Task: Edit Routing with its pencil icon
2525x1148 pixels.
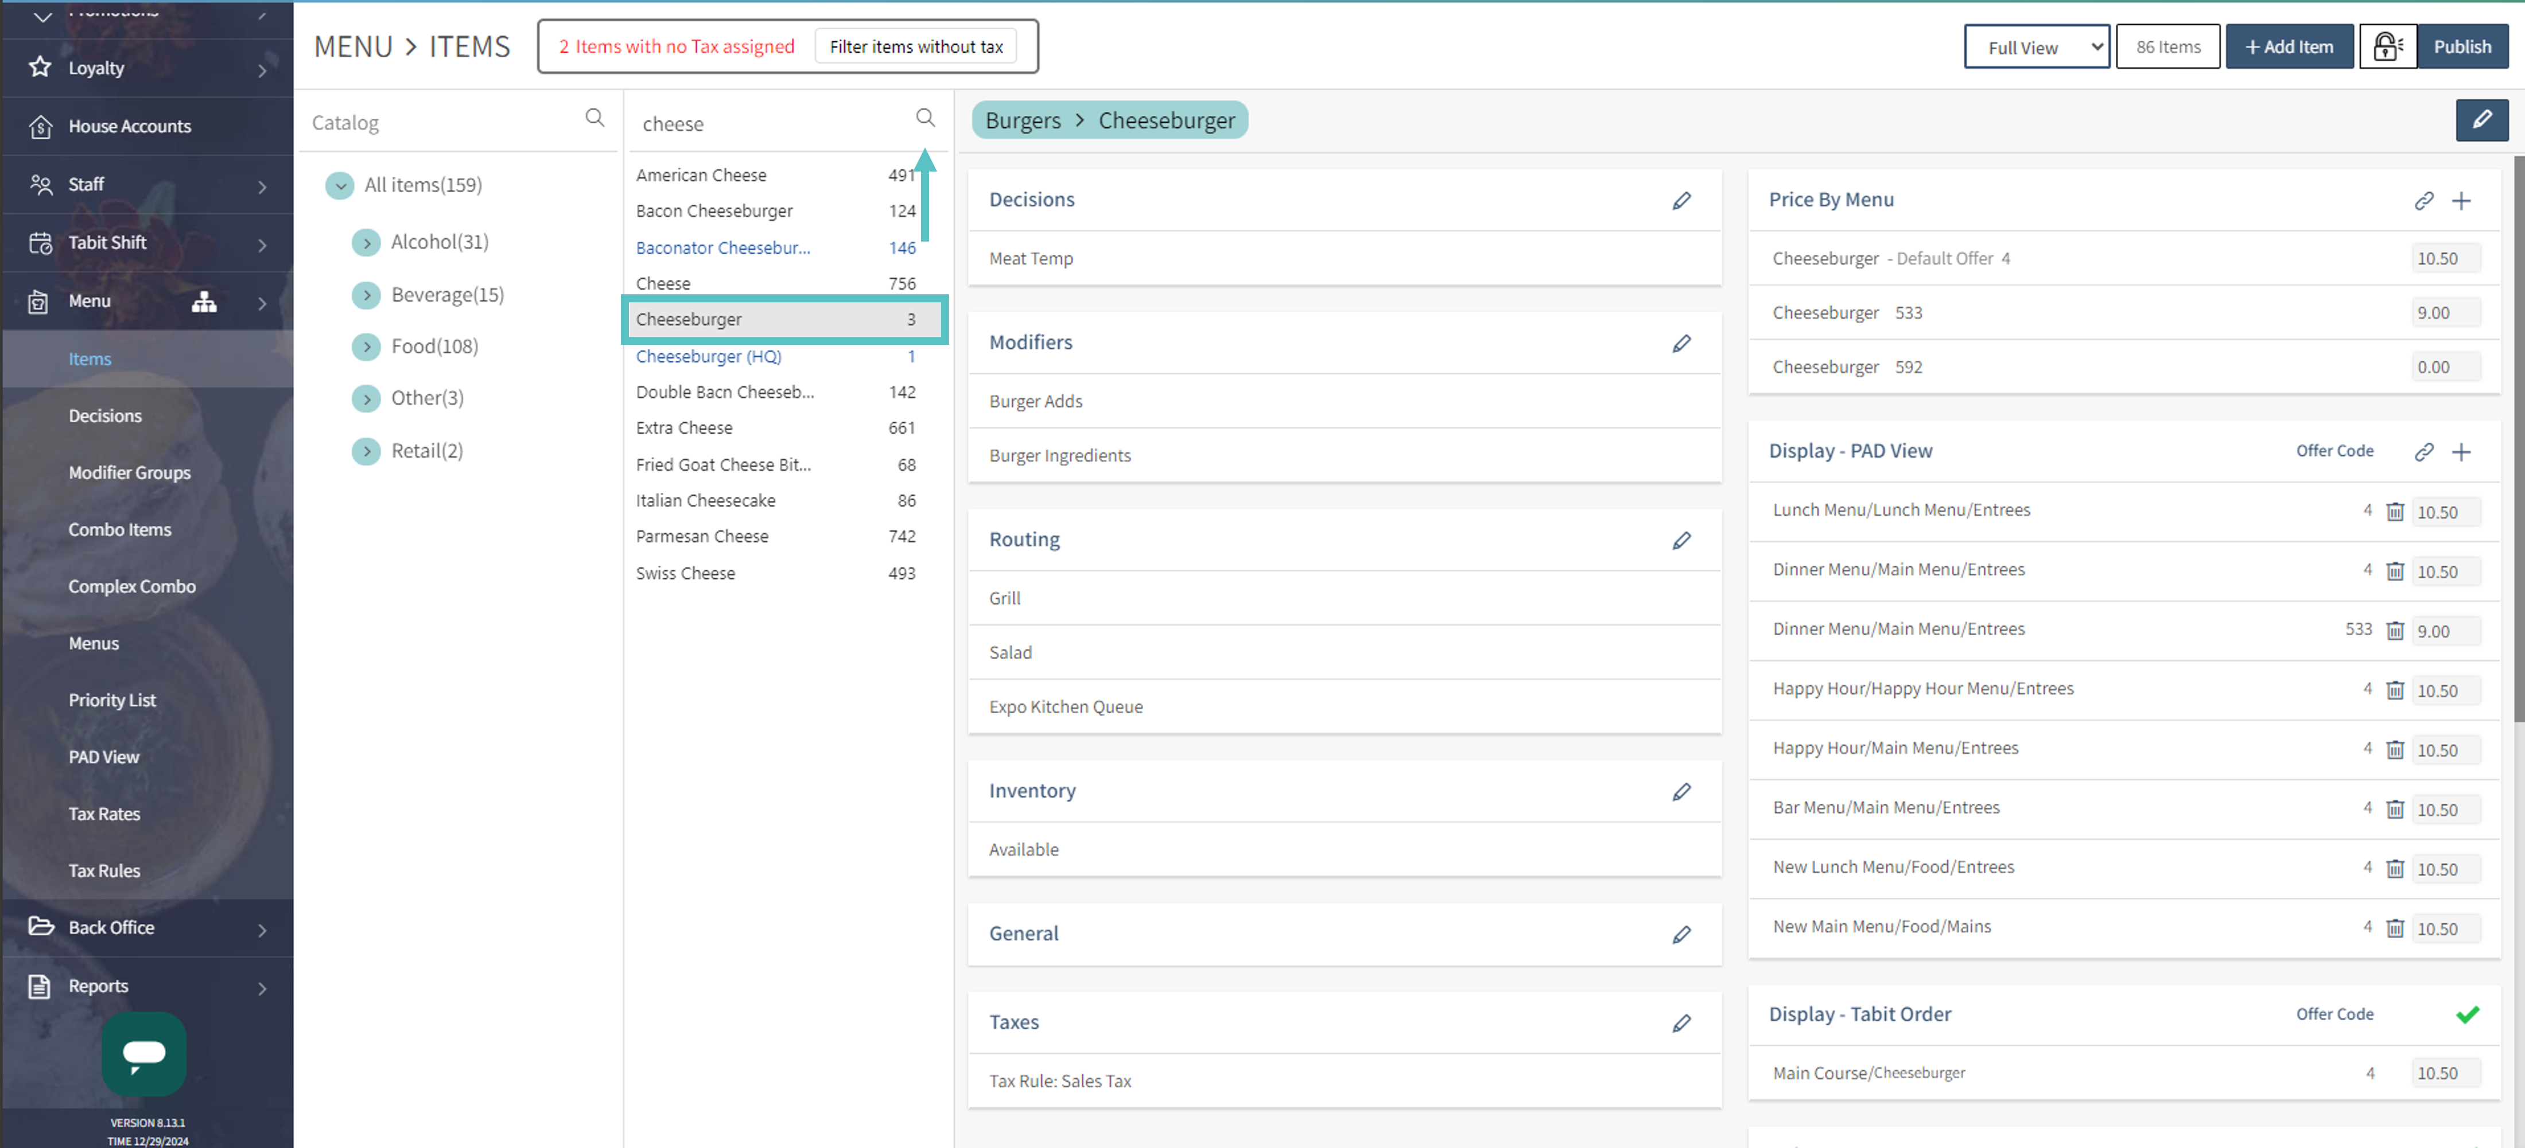Action: [1681, 540]
